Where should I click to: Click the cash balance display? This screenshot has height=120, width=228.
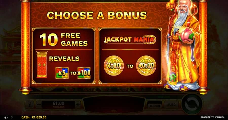(x=34, y=117)
